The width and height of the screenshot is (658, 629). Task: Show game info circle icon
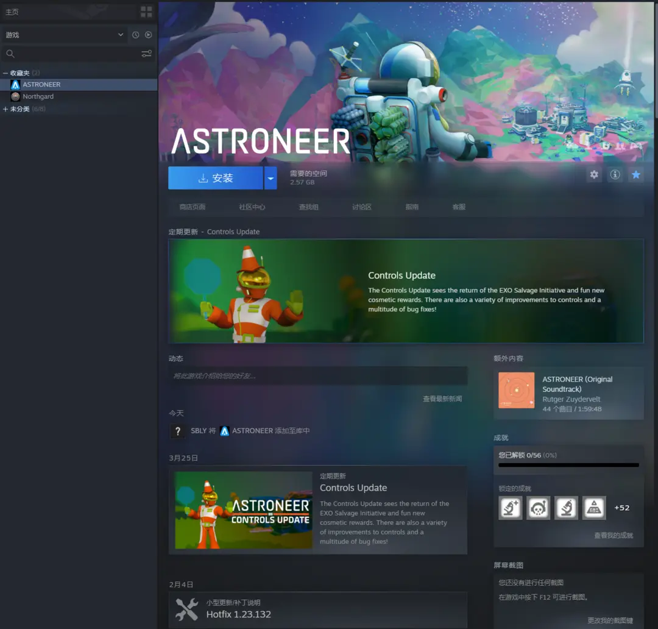click(615, 175)
